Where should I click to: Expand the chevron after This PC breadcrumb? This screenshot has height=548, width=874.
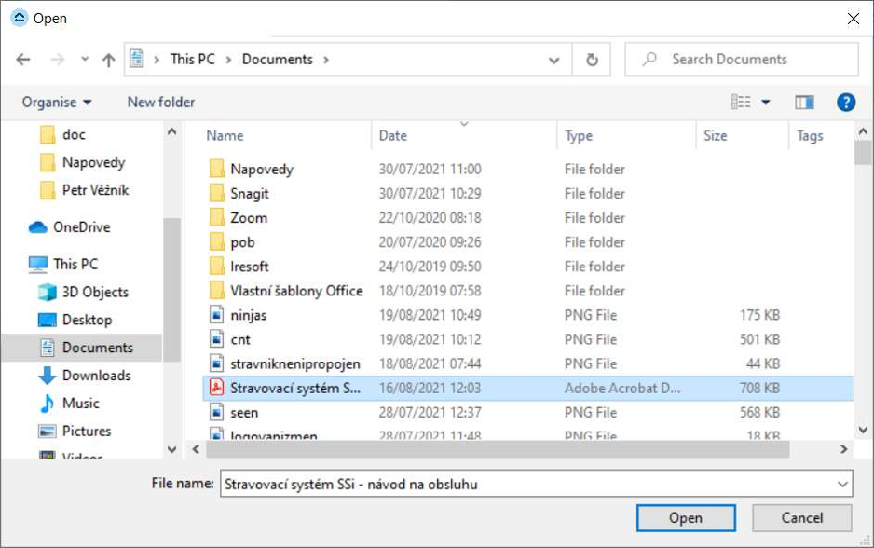(x=228, y=60)
